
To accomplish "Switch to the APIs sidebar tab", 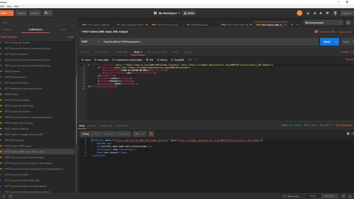I will 64,29.
